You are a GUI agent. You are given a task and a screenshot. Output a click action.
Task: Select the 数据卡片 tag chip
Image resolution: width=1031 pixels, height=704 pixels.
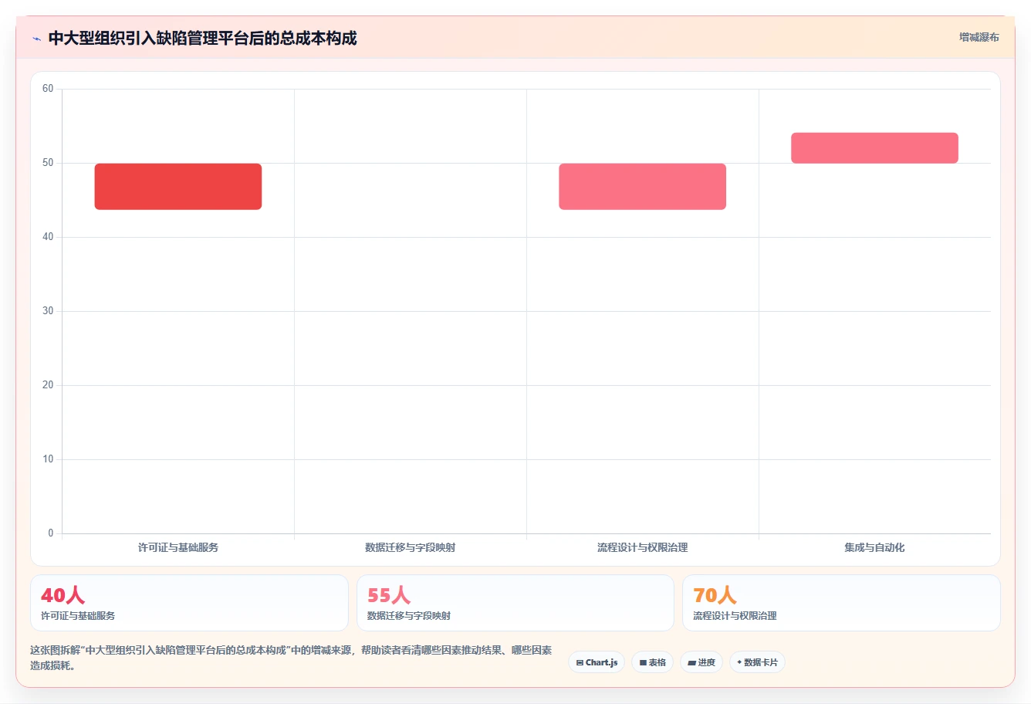(x=757, y=662)
